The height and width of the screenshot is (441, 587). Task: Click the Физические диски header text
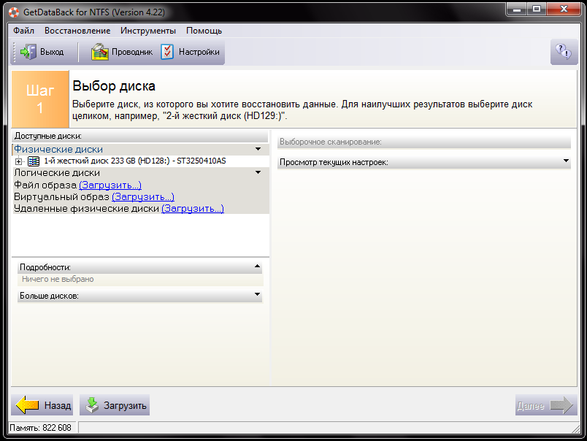coord(58,150)
